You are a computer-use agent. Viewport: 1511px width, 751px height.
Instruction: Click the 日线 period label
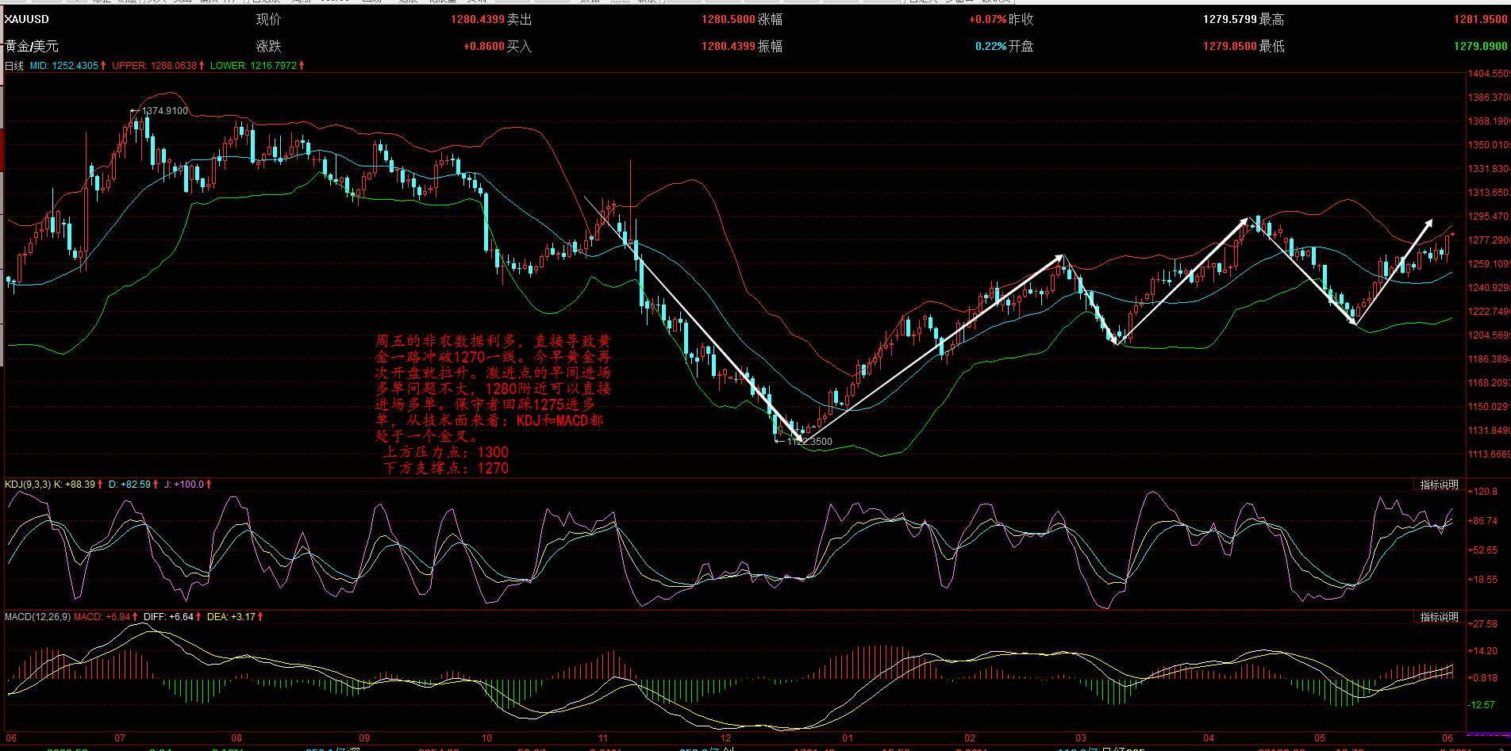click(14, 66)
